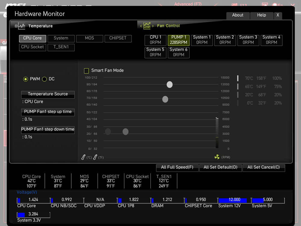Click the All Set Default(D) button

220,168
